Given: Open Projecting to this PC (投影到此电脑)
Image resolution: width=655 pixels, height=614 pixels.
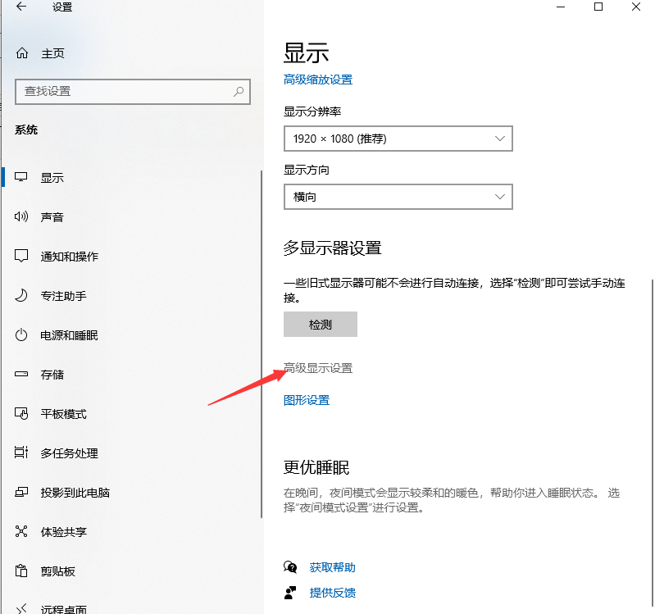Looking at the screenshot, I should (x=75, y=493).
